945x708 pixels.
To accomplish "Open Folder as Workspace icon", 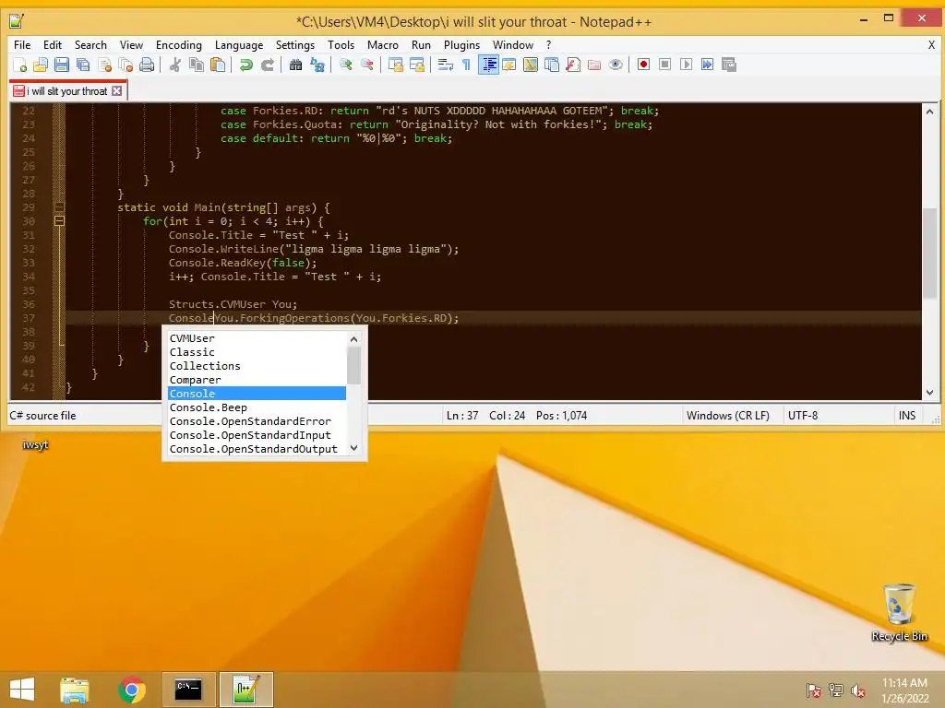I will [x=594, y=65].
